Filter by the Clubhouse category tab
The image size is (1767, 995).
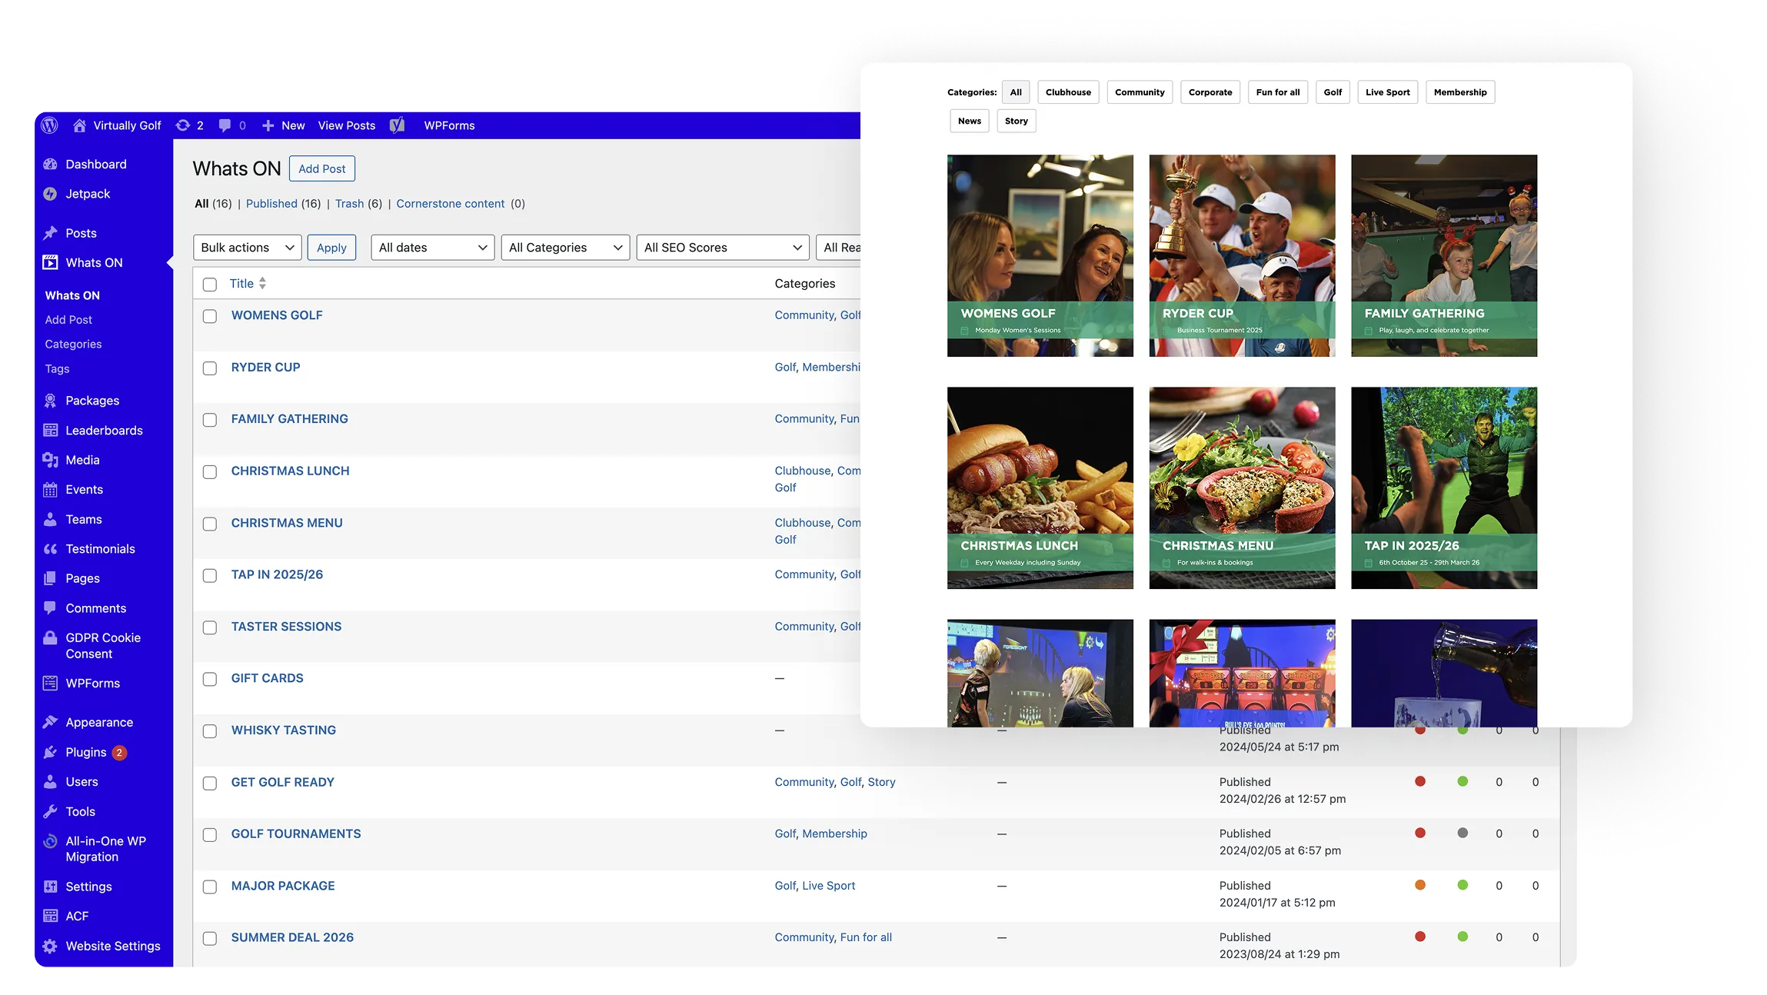coord(1068,92)
